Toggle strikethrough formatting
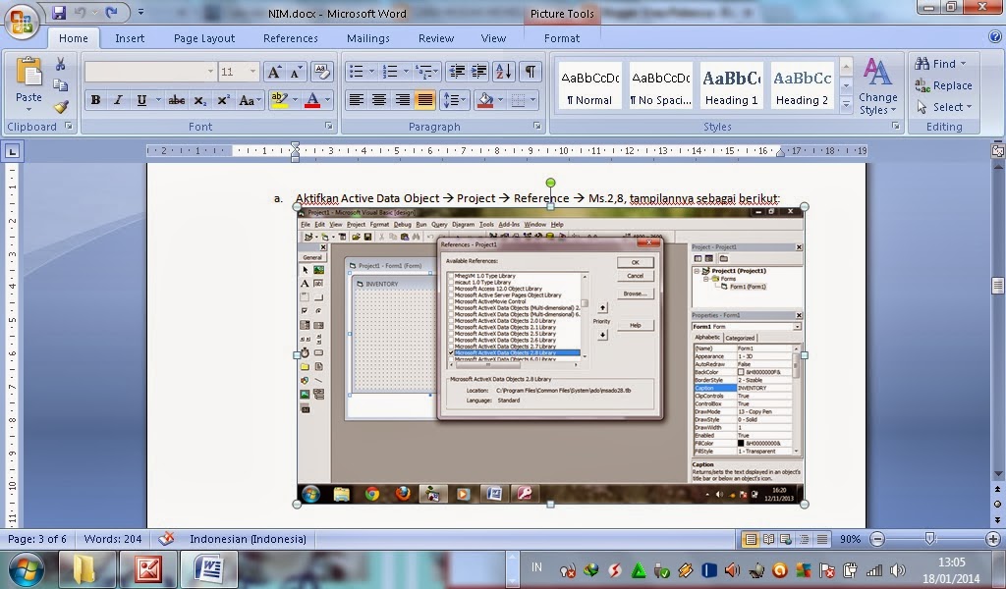Image resolution: width=1006 pixels, height=589 pixels. (177, 100)
